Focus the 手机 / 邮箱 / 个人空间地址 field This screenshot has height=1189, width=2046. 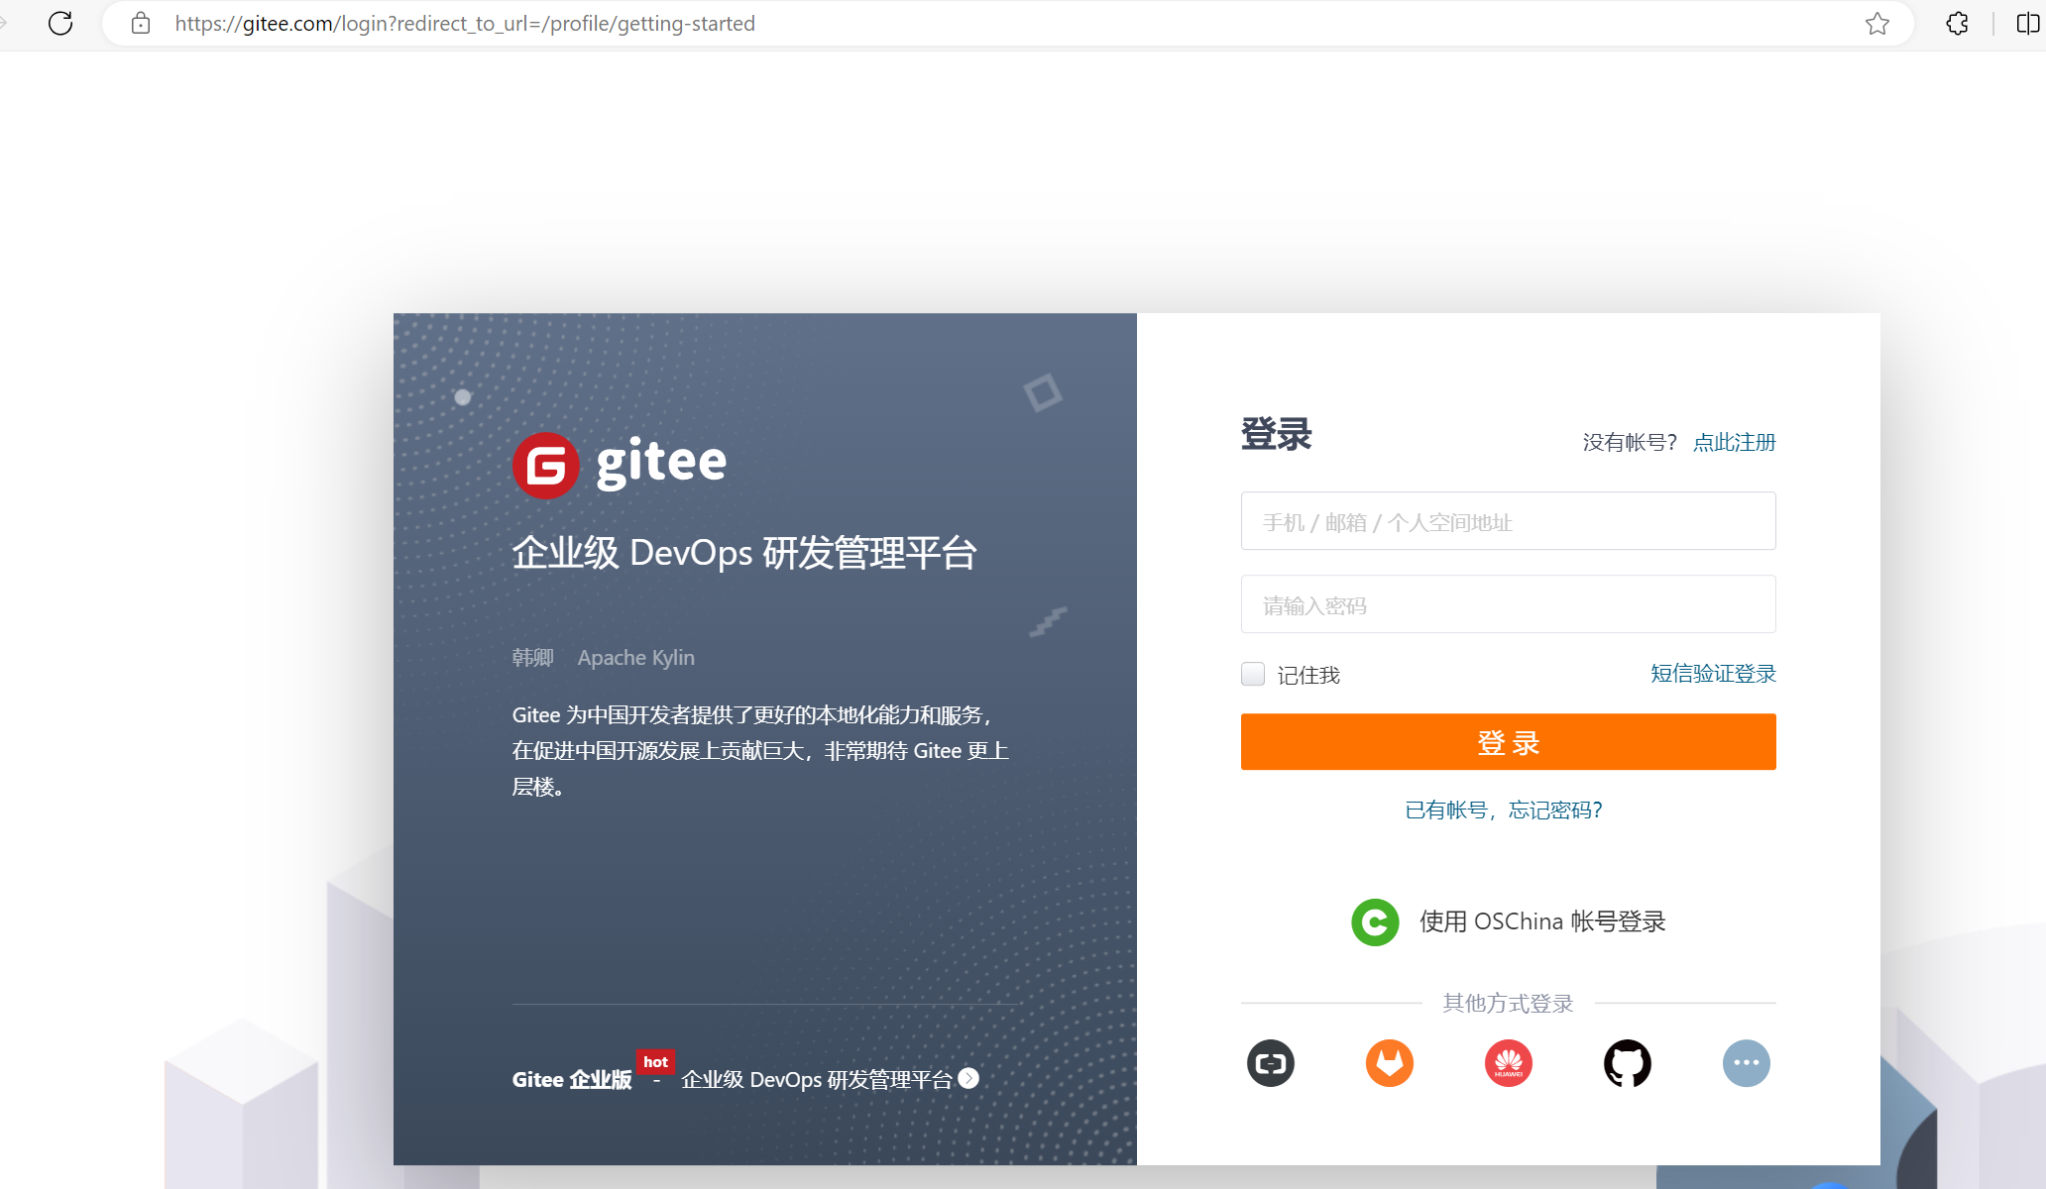point(1508,521)
